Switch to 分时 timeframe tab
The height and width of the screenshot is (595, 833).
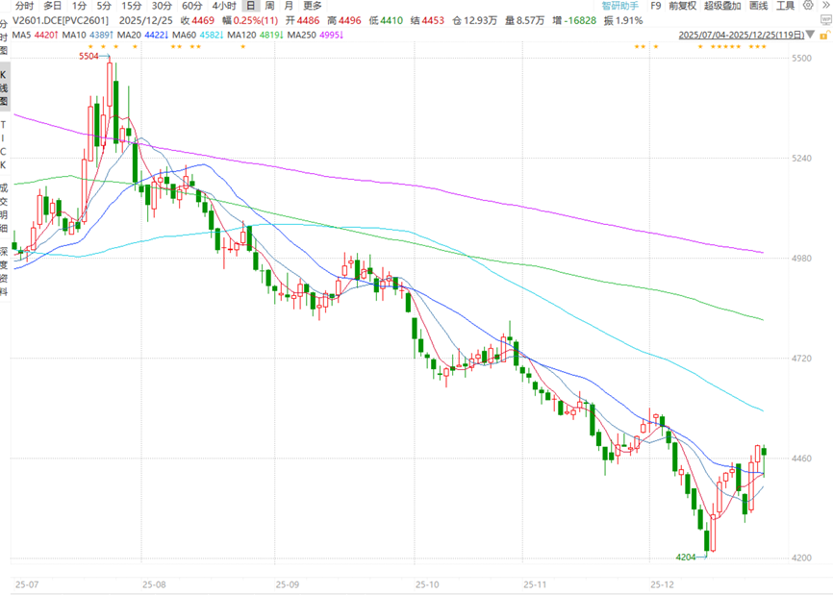tap(24, 6)
